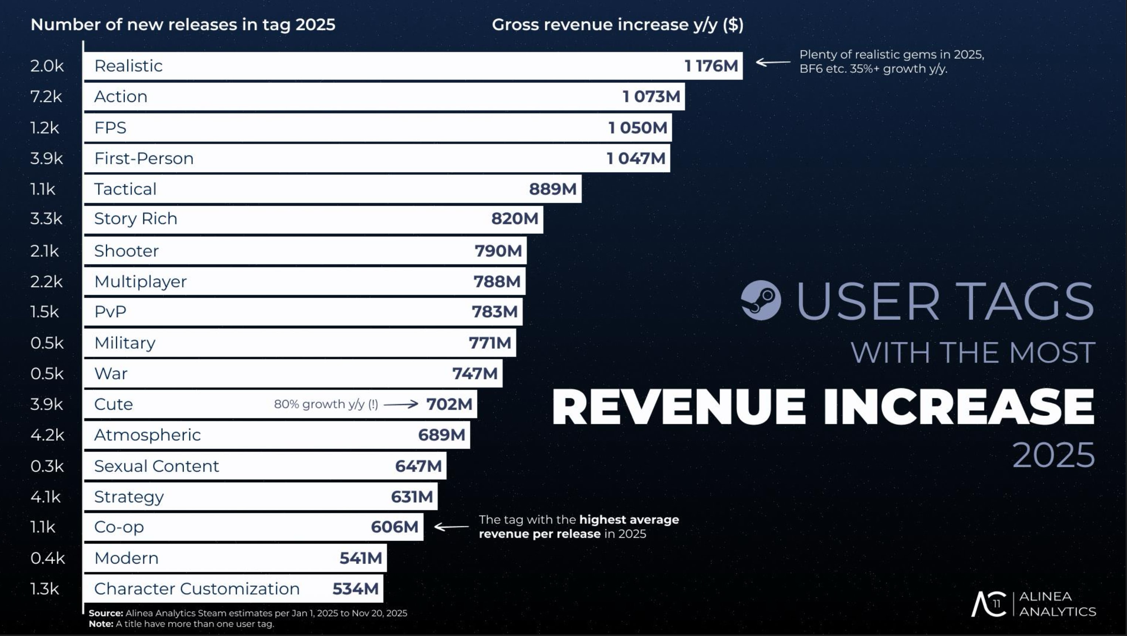Screen dimensions: 1127x636
Task: Click the Story Rich bar label
Action: tap(136, 219)
